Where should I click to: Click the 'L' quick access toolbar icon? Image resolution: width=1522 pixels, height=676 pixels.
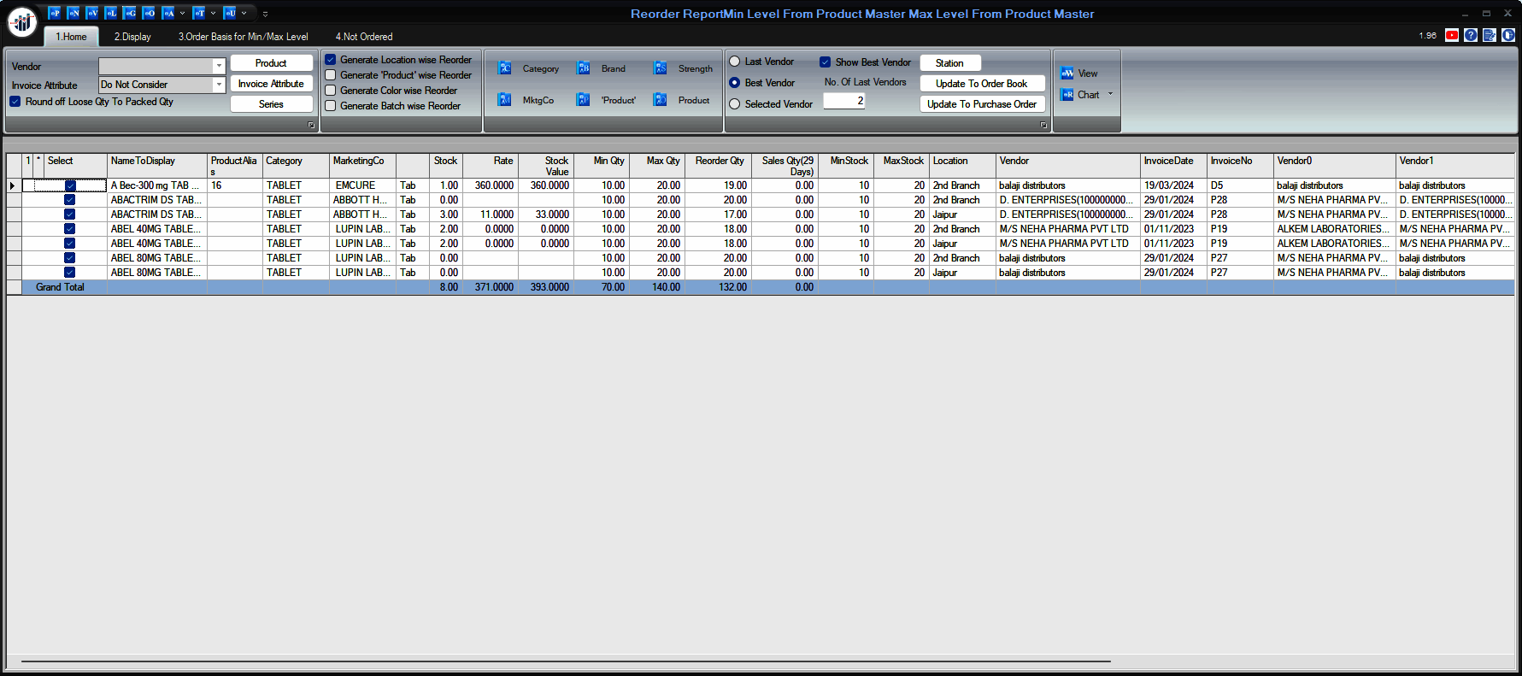pos(111,13)
